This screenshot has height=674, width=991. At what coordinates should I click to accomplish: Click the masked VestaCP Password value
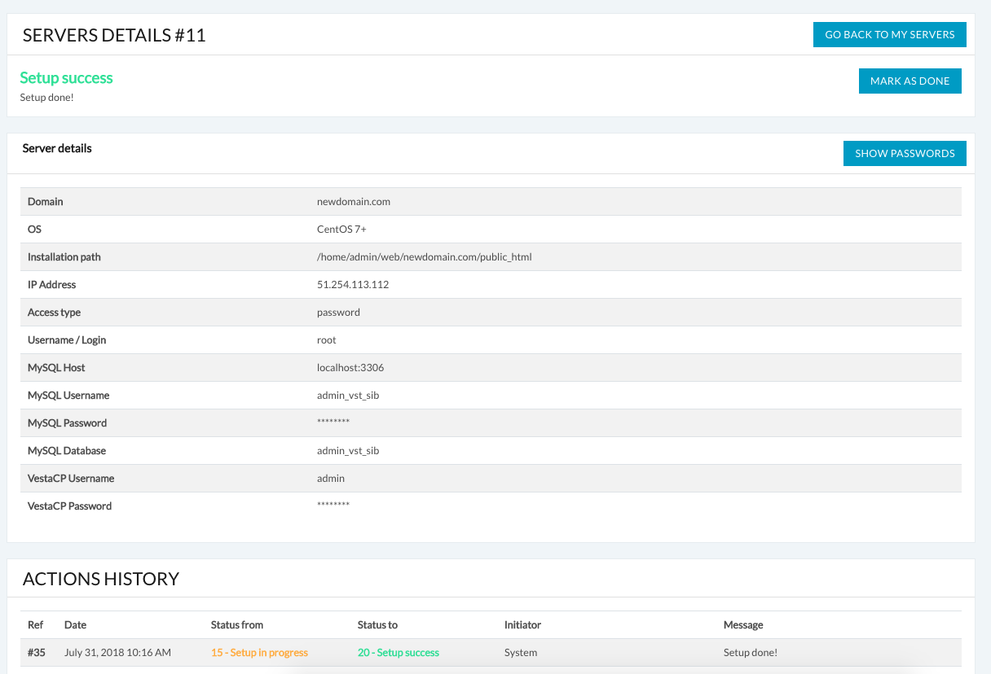[x=333, y=506]
